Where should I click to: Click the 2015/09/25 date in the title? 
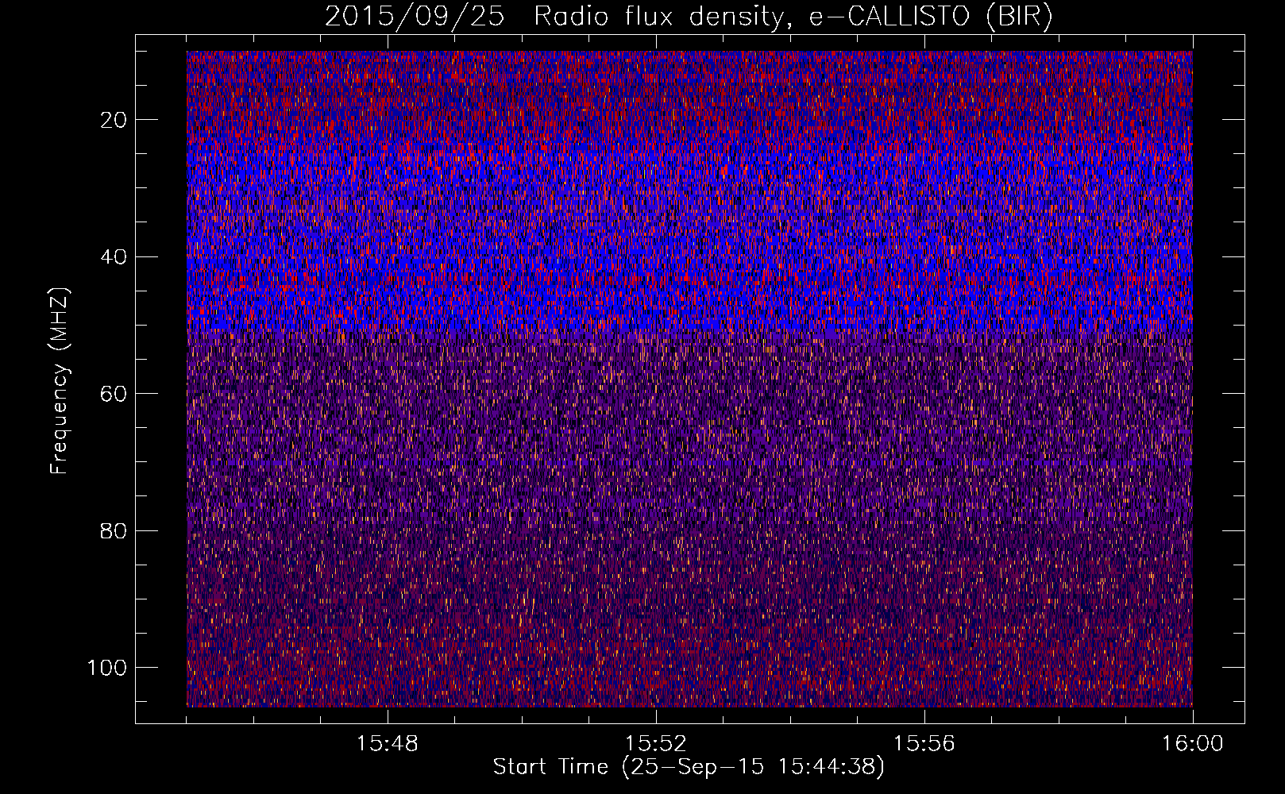[x=414, y=17]
